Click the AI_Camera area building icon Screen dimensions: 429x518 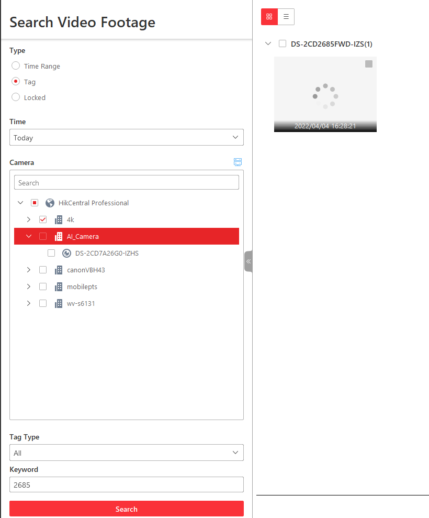click(59, 237)
